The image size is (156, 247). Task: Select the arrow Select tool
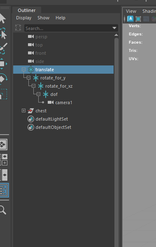click(3, 19)
